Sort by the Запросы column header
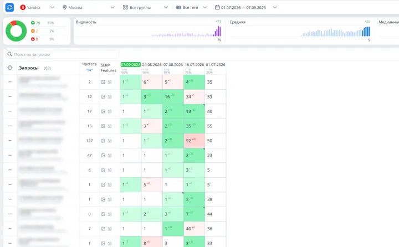Screen dimensions: 399x247 click(29, 68)
